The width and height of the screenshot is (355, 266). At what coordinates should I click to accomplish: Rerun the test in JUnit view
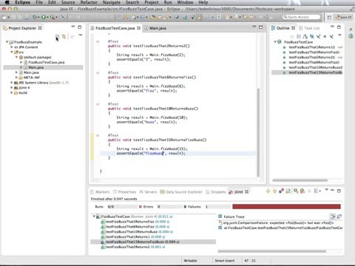pyautogui.click(x=296, y=191)
